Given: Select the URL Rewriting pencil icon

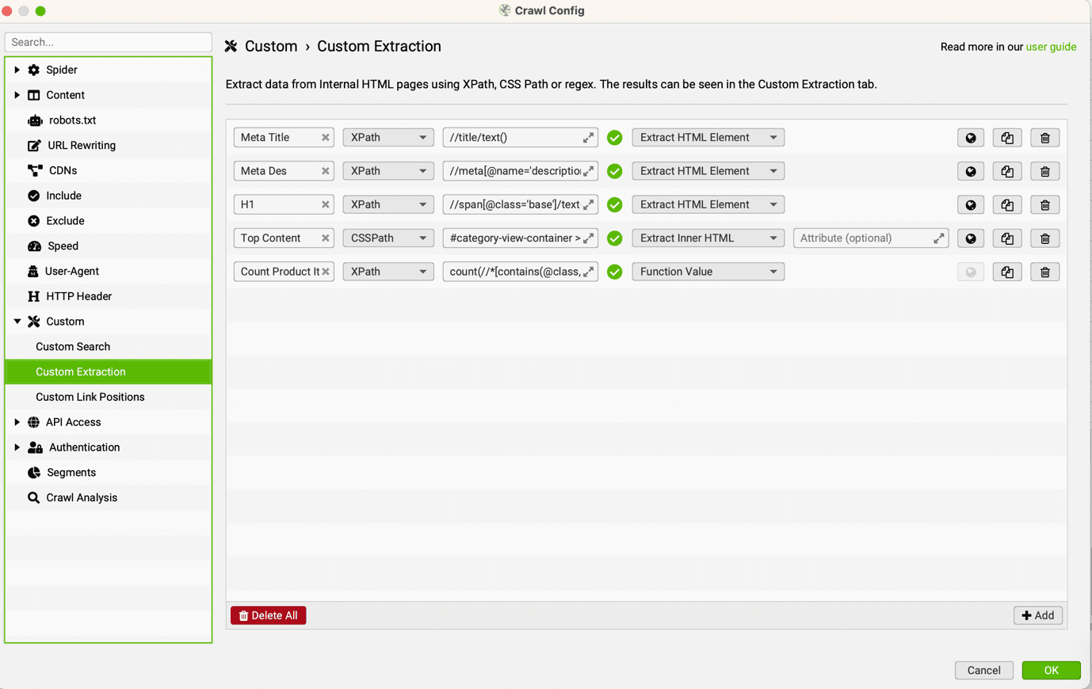Looking at the screenshot, I should [x=33, y=145].
